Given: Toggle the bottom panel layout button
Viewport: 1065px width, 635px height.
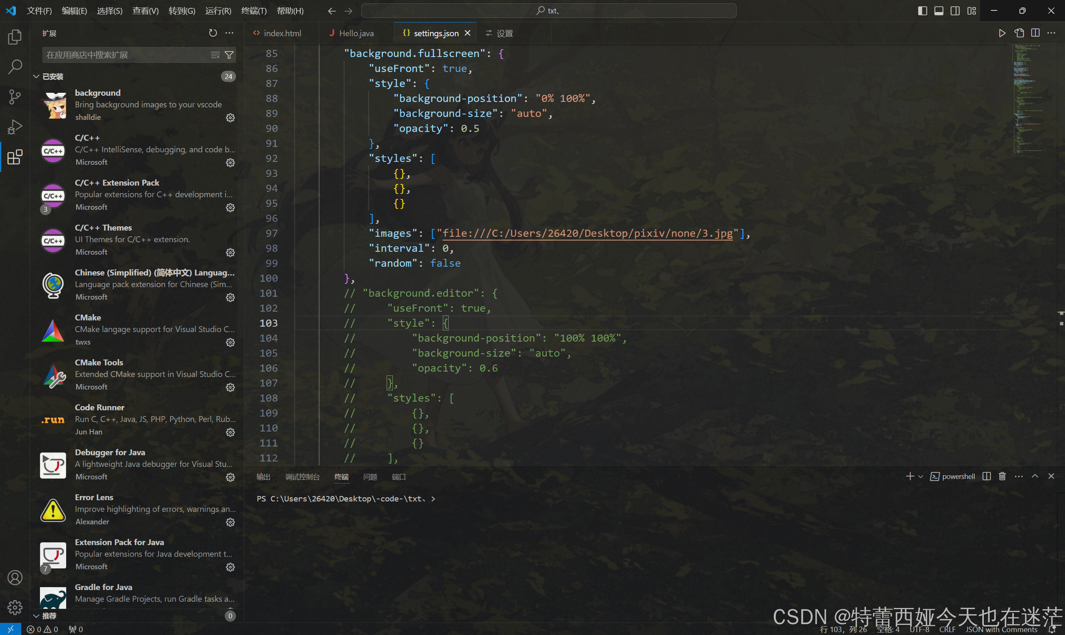Looking at the screenshot, I should [x=939, y=11].
